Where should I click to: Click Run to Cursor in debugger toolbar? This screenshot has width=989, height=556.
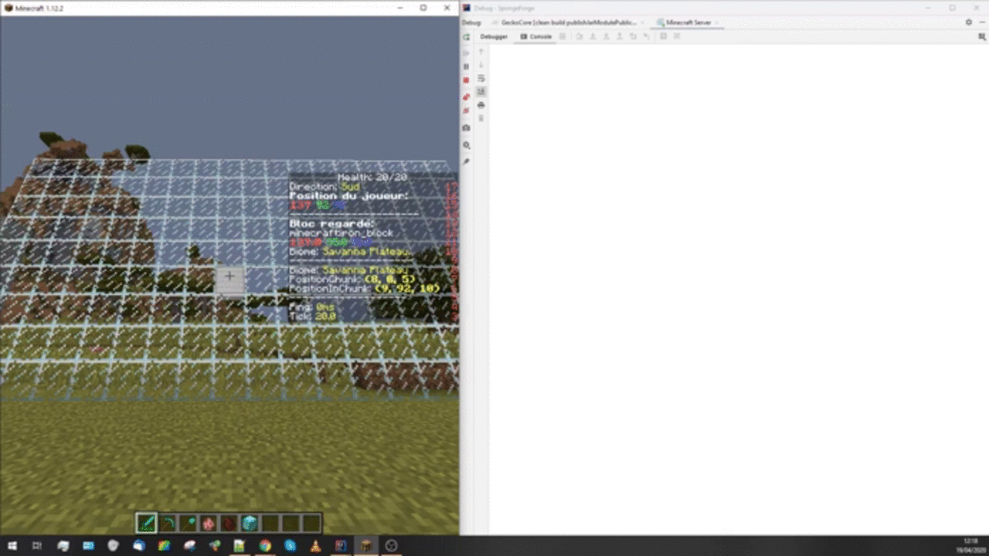pos(646,36)
